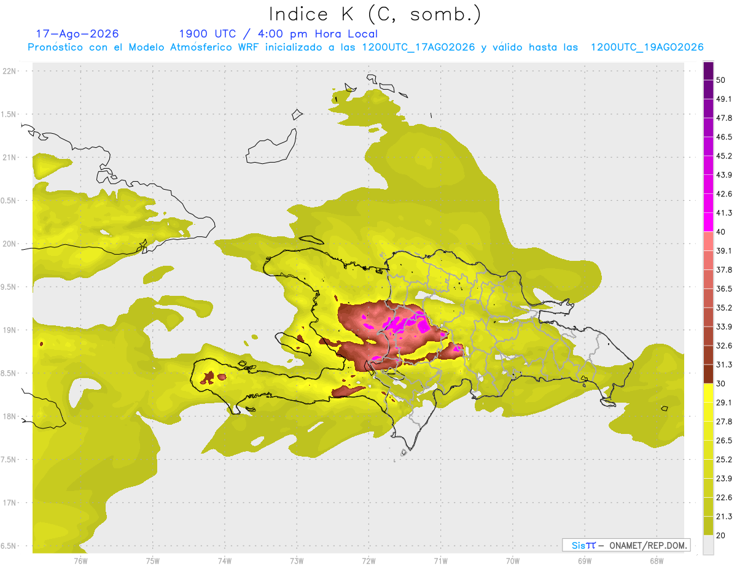Click the legend value '39.1'
The height and width of the screenshot is (569, 737).
click(724, 250)
